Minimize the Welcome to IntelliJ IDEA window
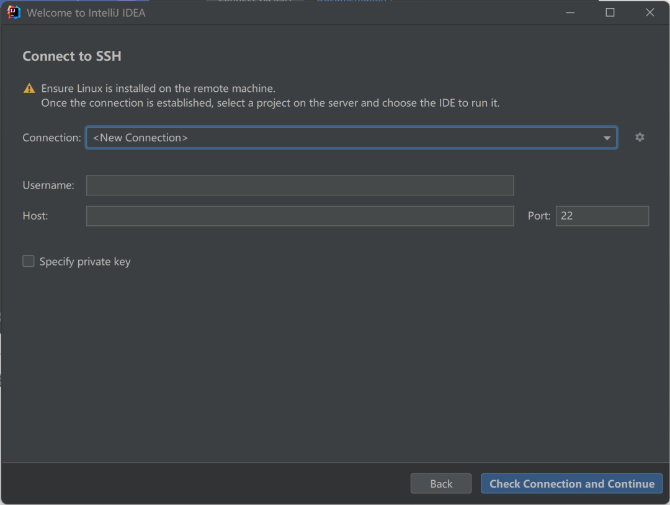 (x=570, y=12)
